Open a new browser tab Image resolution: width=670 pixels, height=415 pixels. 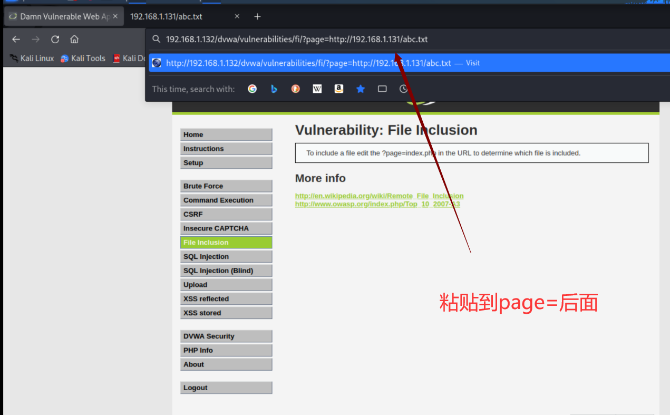(257, 16)
